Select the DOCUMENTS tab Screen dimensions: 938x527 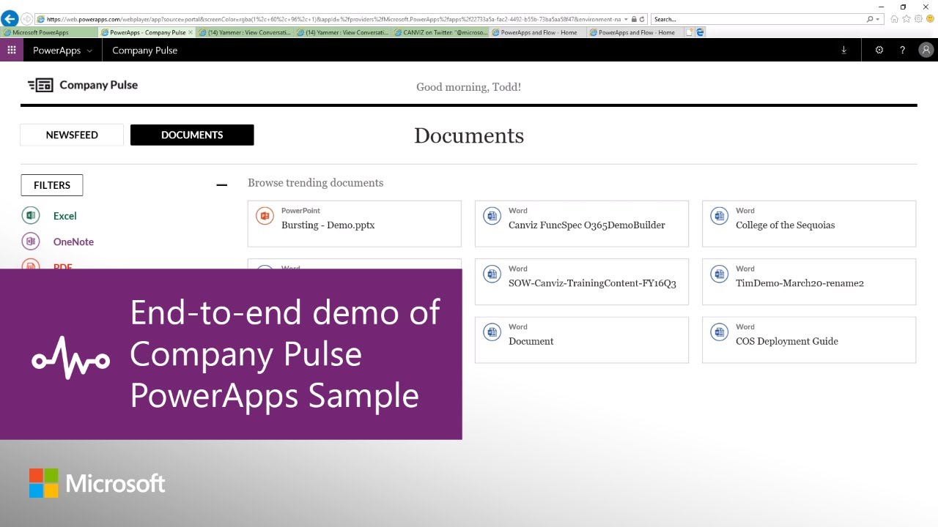point(192,135)
